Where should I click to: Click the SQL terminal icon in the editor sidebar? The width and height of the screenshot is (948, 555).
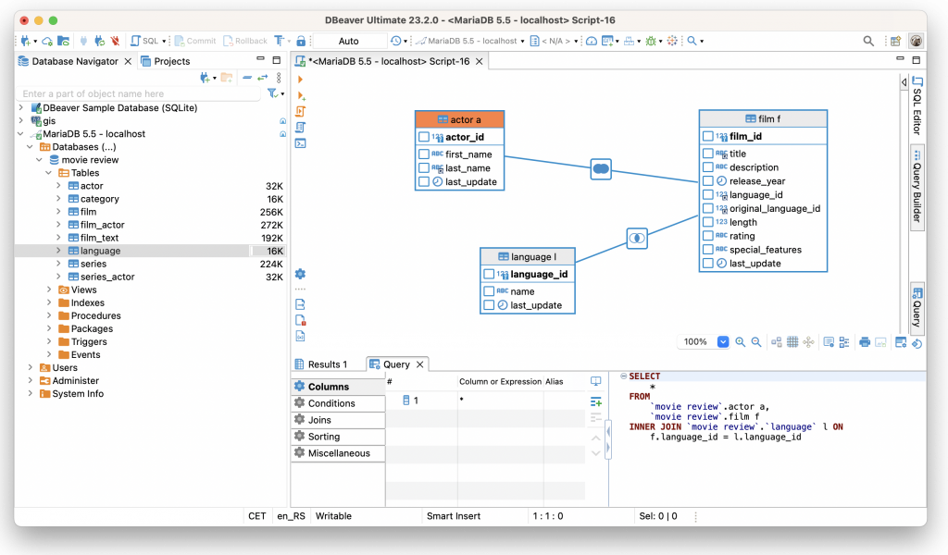[x=301, y=143]
